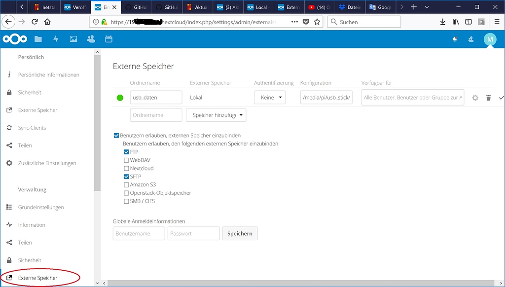Click the checkmark save icon for usb_daten
Image resolution: width=505 pixels, height=287 pixels.
pos(501,98)
